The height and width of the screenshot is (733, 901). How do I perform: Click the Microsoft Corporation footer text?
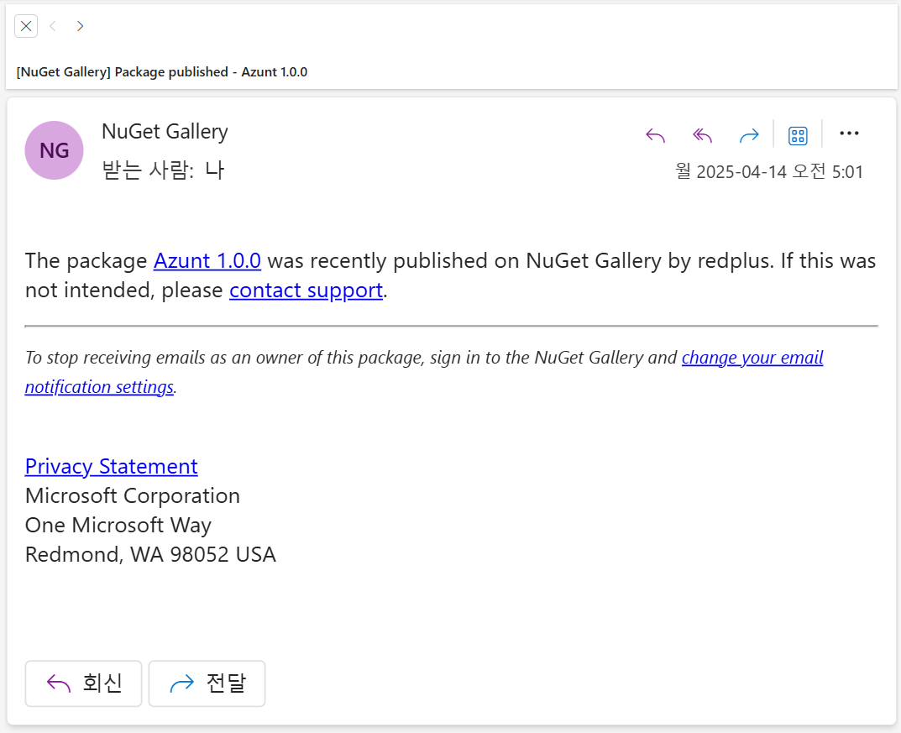tap(133, 495)
